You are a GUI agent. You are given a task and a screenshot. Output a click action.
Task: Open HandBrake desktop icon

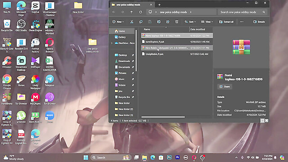[x=7, y=99]
